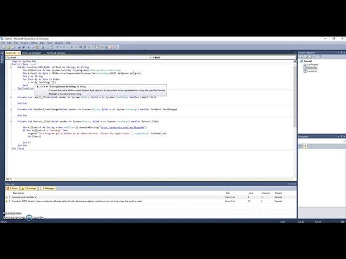Click the Comment out lines toolbar icon
This screenshot has width=346, height=259.
click(x=48, y=47)
